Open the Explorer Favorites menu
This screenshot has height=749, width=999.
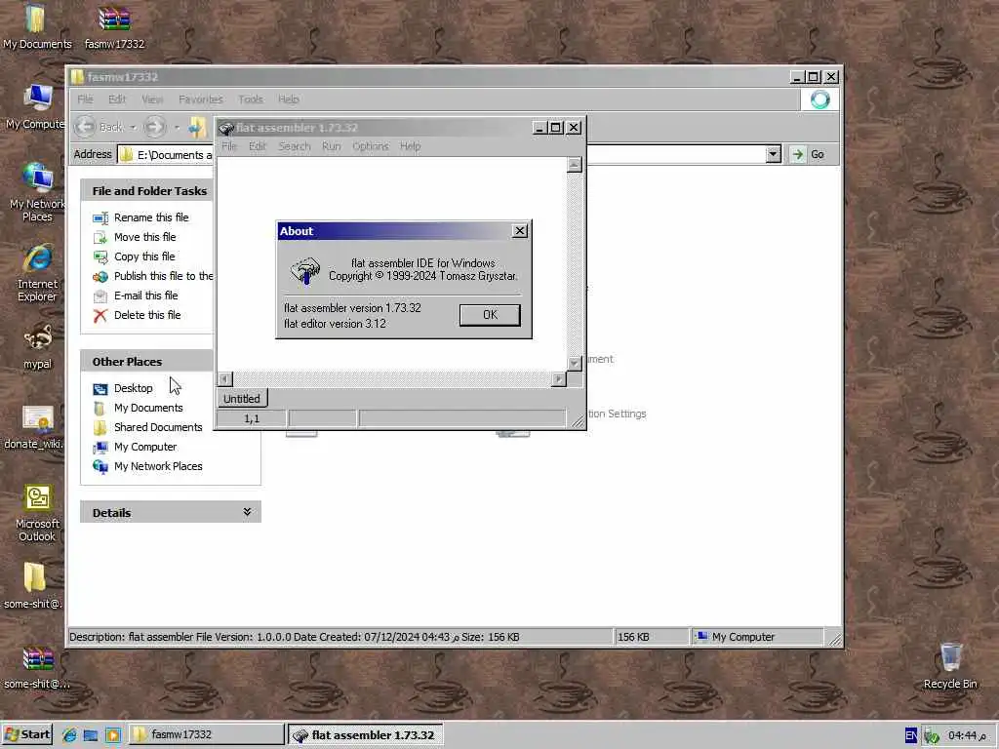(201, 99)
